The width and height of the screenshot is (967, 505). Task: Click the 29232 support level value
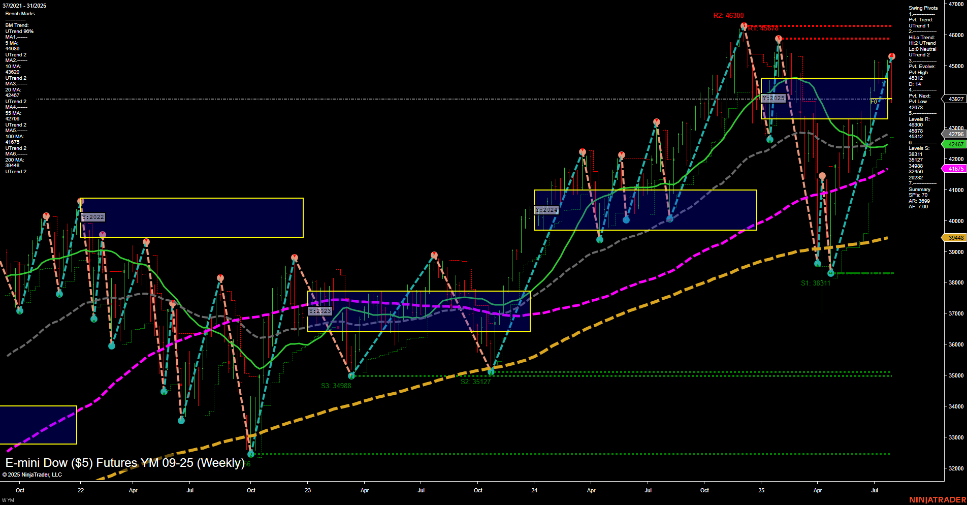tap(916, 178)
